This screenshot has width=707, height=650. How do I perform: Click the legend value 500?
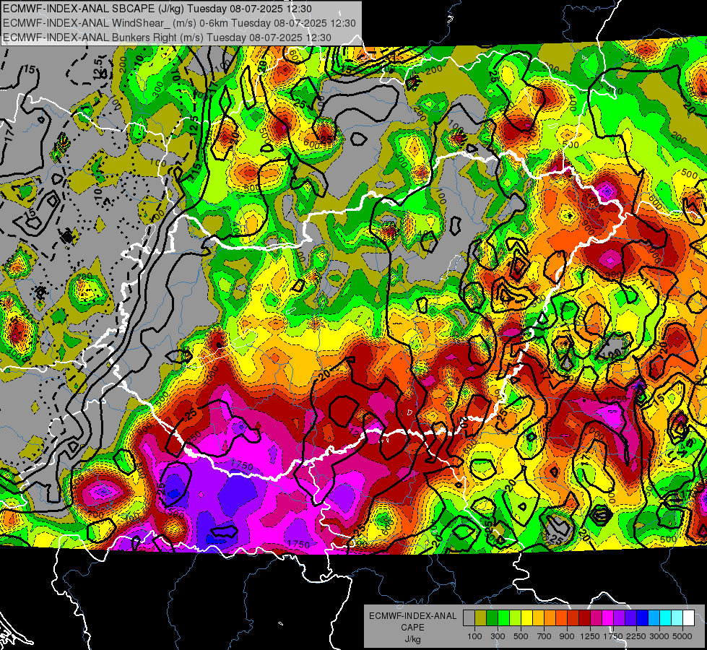click(x=521, y=636)
